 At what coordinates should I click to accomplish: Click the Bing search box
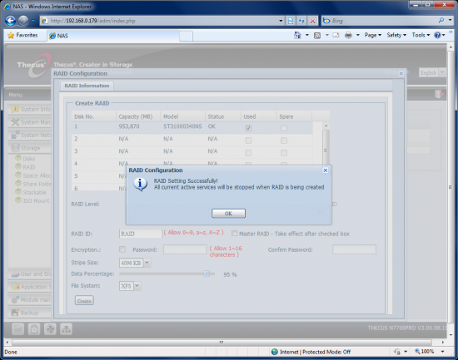380,21
